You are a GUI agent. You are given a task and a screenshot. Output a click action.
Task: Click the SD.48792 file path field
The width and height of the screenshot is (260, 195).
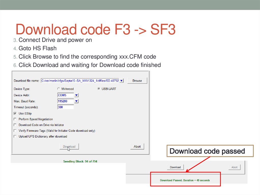80,80
